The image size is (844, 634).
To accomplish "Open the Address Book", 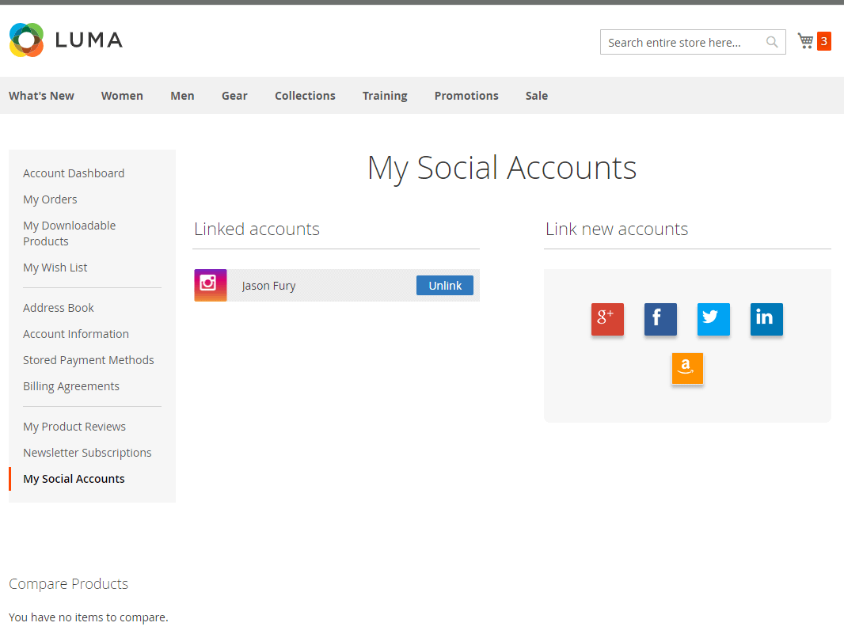I will 59,308.
